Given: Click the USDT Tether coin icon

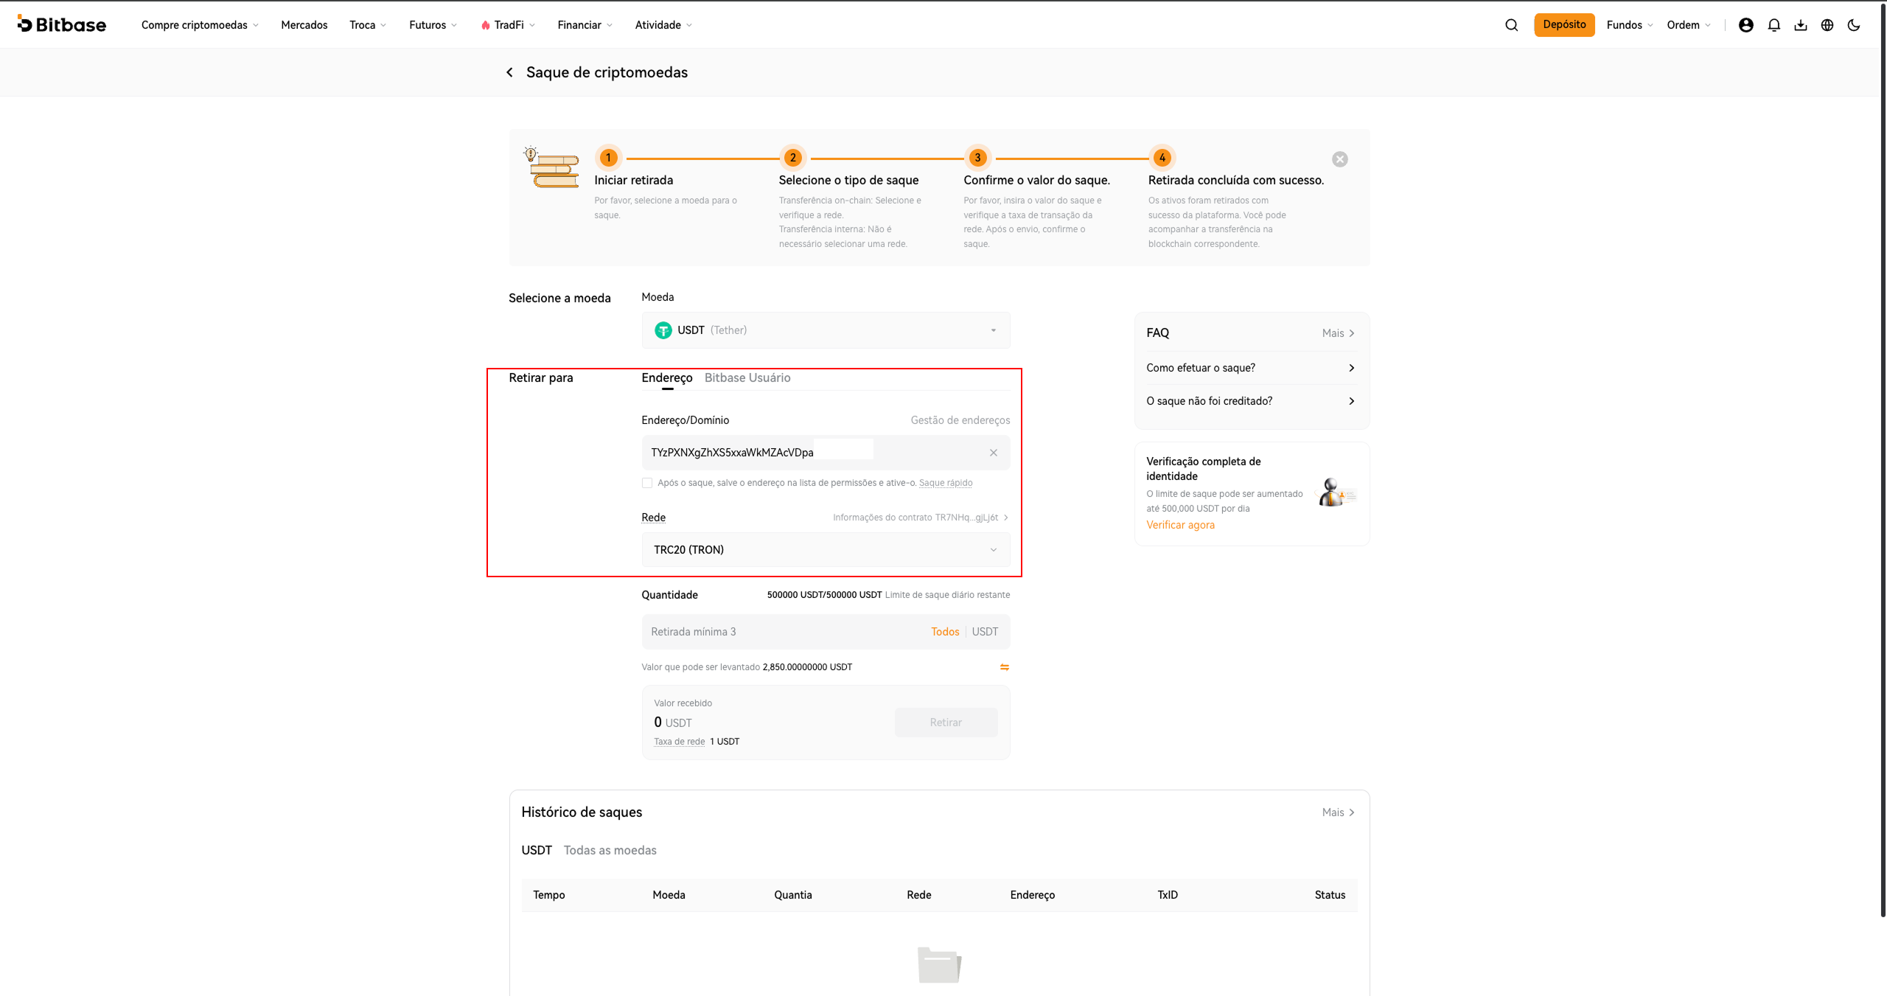Looking at the screenshot, I should click(x=663, y=330).
